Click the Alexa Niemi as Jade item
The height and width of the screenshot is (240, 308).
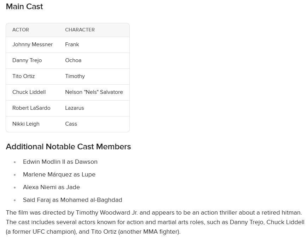[52, 187]
